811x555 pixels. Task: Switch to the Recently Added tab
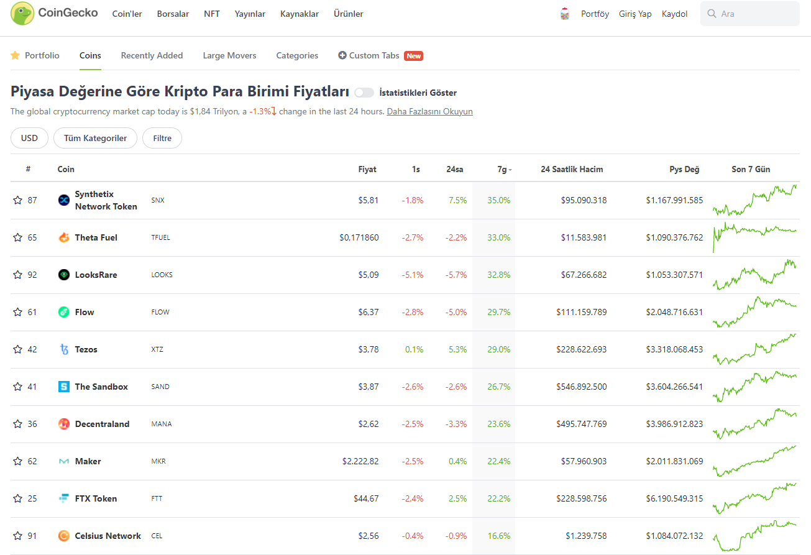(152, 55)
